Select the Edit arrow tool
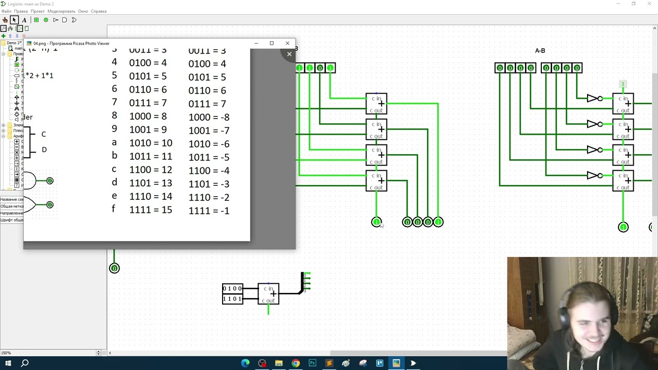Viewport: 658px width, 370px height. coord(14,20)
